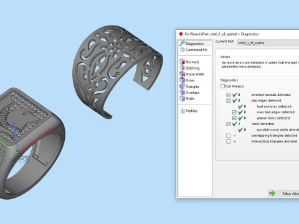The image size is (299, 224).
Task: Open the Profiles page
Action: [189, 111]
